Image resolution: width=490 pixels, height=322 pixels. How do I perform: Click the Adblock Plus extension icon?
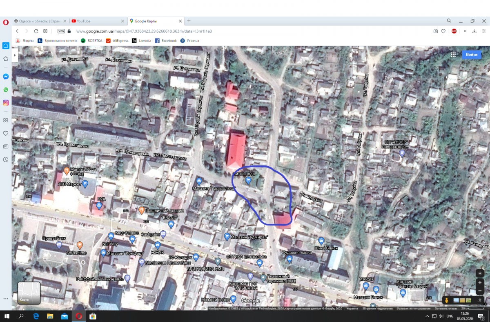[x=454, y=31]
